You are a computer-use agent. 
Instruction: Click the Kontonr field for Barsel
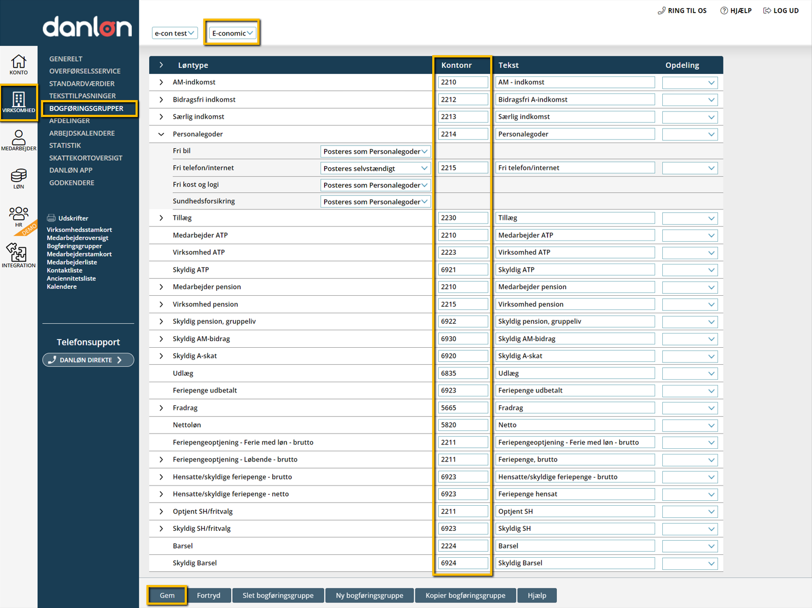(462, 546)
